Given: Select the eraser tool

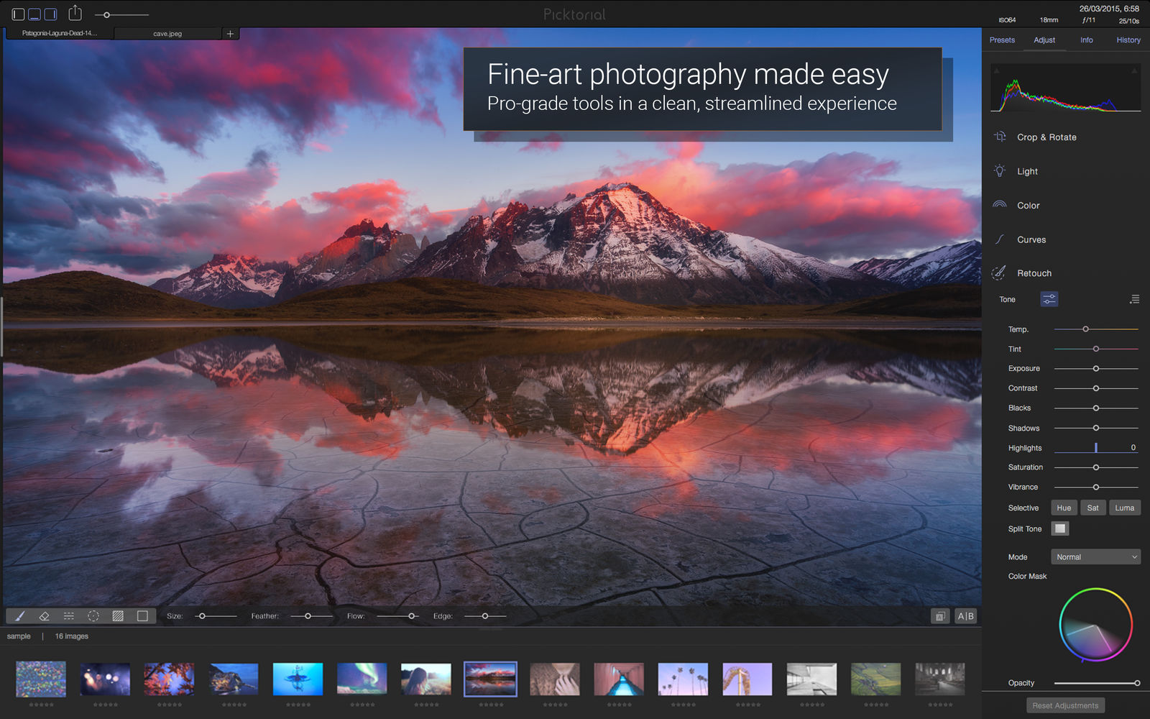Looking at the screenshot, I should (x=44, y=616).
